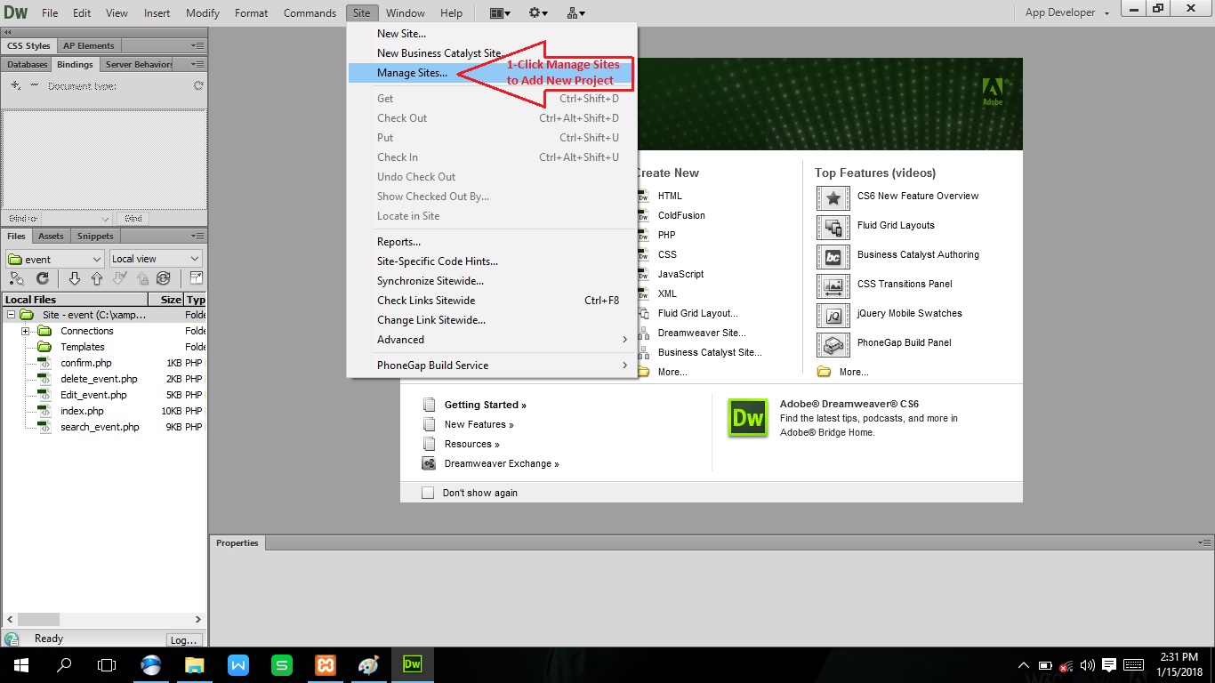The image size is (1215, 683).
Task: Open Windows Start menu
Action: pos(21,664)
